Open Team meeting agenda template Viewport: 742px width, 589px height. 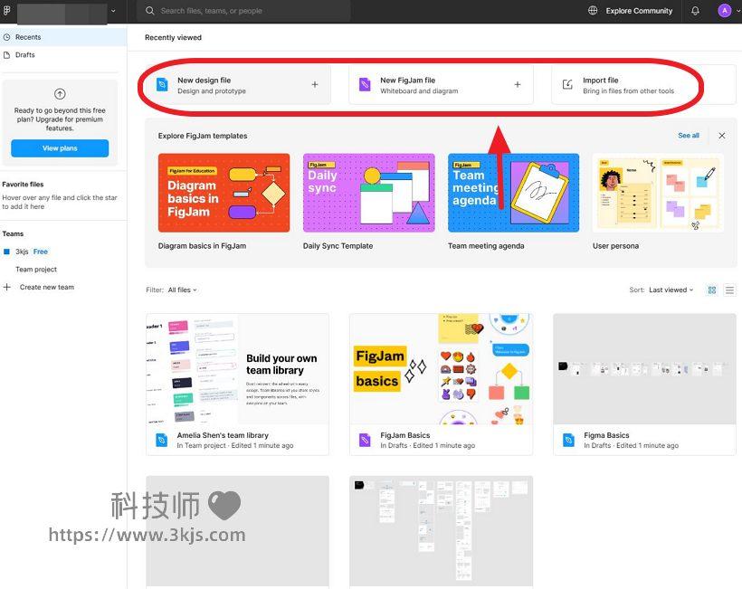pyautogui.click(x=513, y=193)
